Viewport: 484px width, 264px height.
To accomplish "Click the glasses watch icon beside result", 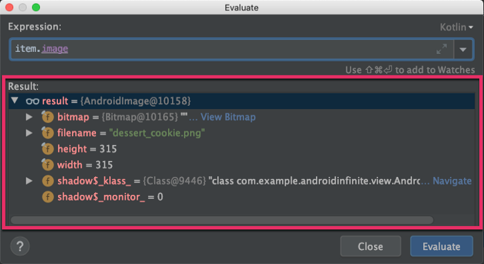I will coord(32,101).
